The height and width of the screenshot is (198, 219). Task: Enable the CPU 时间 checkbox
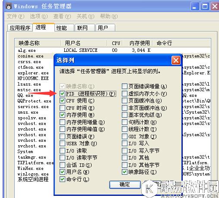click(x=62, y=108)
